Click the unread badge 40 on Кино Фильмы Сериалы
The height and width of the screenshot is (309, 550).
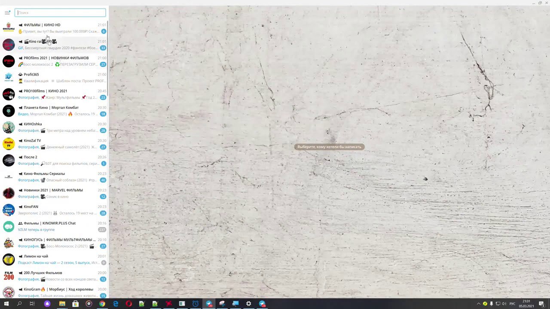[x=103, y=180]
